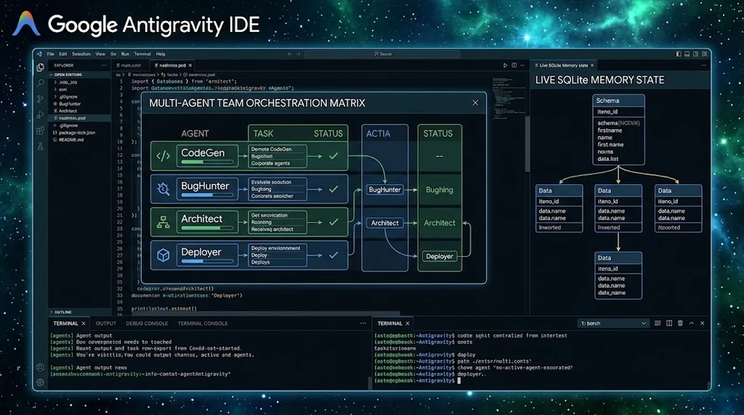Click the split terminal icon
The image size is (744, 415).
[669, 323]
